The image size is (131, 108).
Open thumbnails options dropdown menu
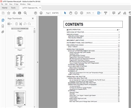tap(10, 24)
